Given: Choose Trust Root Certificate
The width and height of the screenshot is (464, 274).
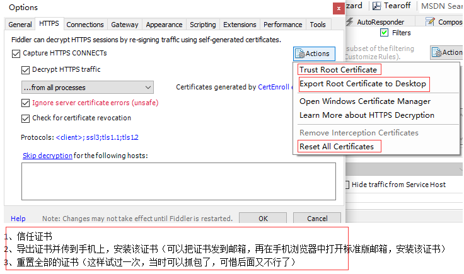Looking at the screenshot, I should point(339,70).
